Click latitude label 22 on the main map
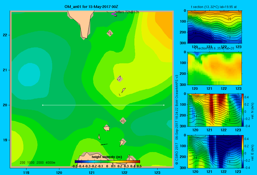 [x=5, y=35]
